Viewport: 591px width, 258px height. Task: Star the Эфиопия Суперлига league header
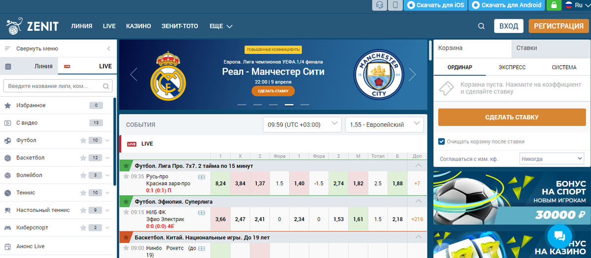point(126,201)
